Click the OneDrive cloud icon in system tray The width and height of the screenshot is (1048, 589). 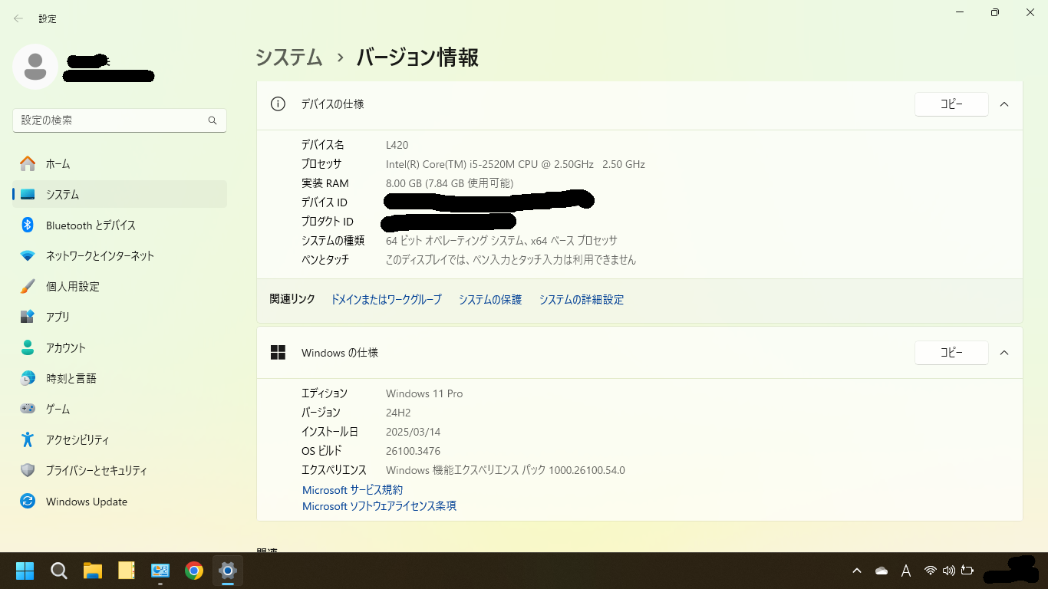pos(882,571)
